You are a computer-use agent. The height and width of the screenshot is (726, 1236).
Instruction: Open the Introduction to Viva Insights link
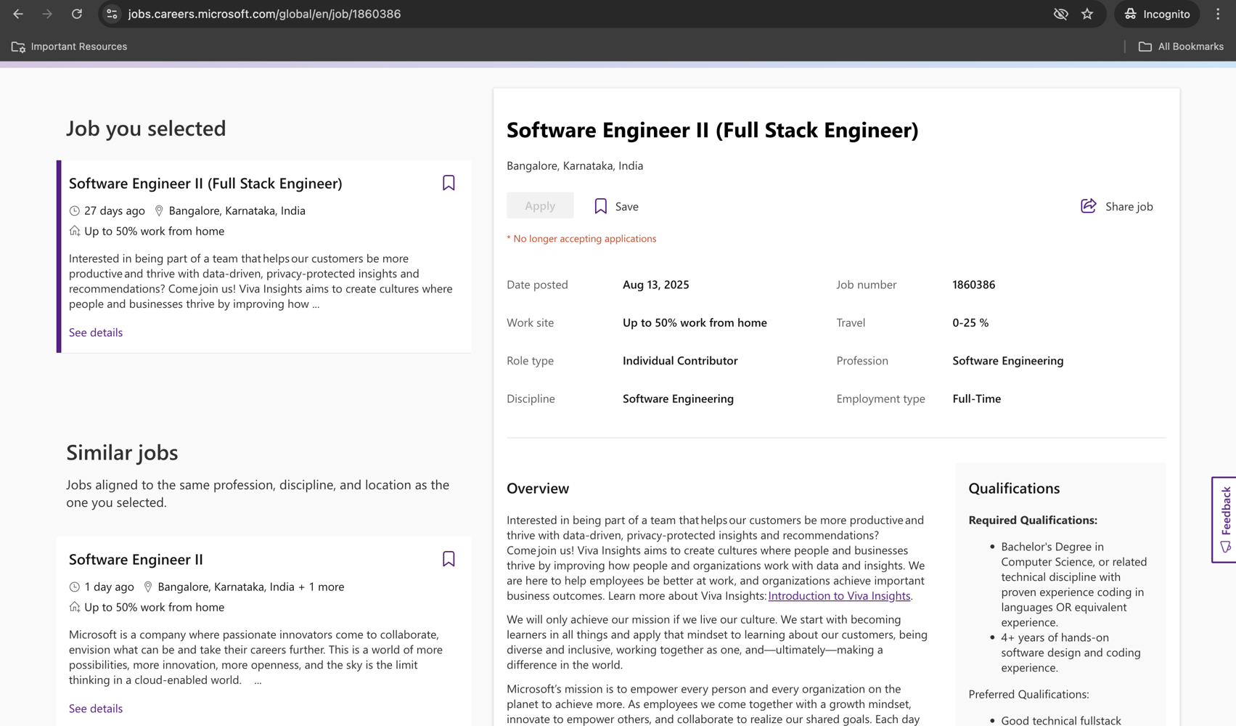pos(838,595)
